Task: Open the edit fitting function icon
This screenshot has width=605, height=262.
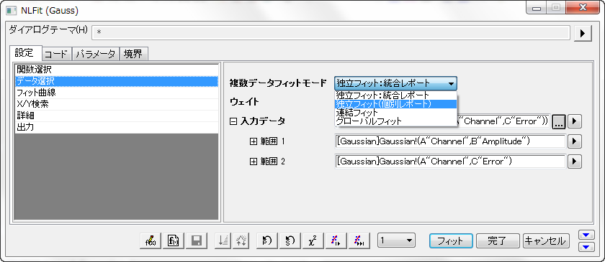Action: (150, 241)
